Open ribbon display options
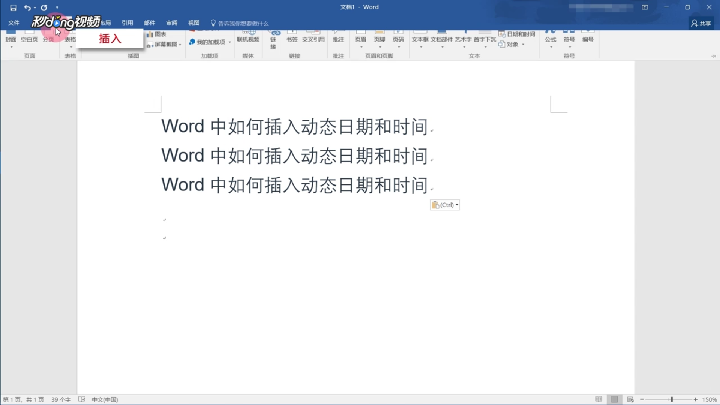The width and height of the screenshot is (720, 405). (645, 7)
